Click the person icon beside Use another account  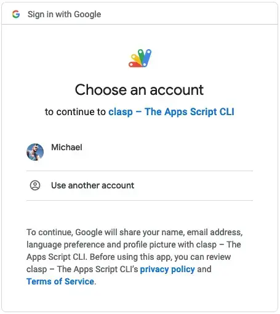[35, 185]
